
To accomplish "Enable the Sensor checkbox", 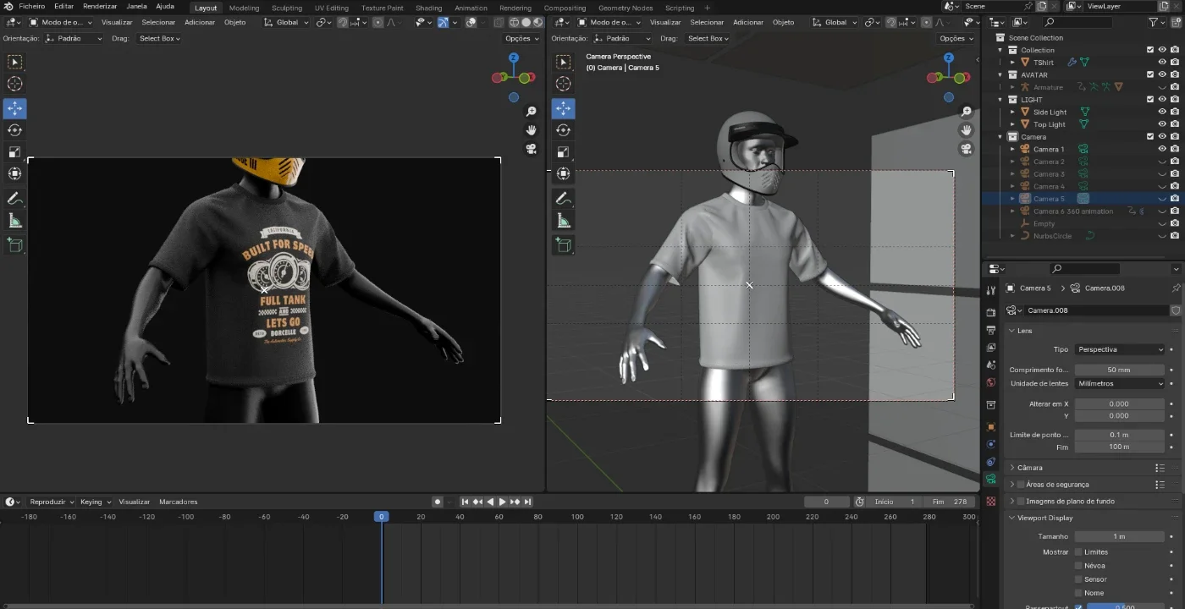I will (1078, 579).
